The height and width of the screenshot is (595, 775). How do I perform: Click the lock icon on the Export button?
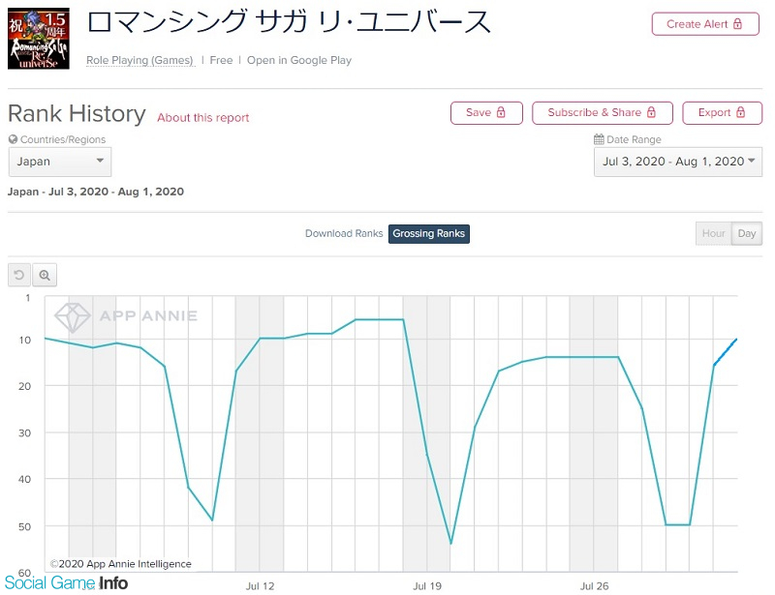tap(740, 112)
